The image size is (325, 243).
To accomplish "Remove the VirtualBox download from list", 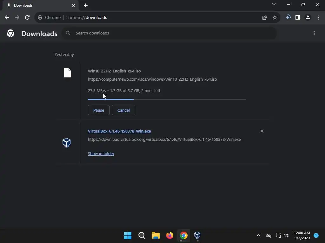I will (262, 131).
